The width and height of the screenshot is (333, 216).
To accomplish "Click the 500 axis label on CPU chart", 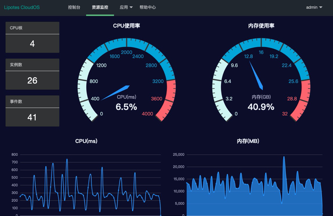I will (15, 177).
